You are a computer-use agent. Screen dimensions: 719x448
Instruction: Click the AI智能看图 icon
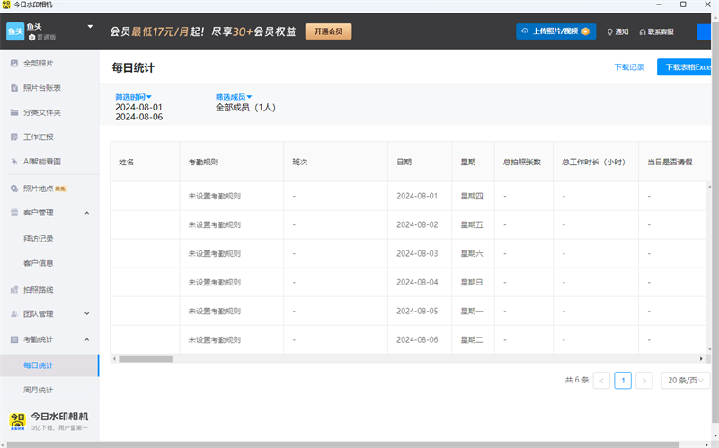coord(14,162)
